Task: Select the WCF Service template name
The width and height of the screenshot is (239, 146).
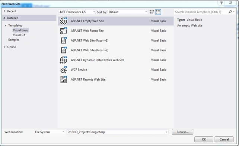Action: [79, 69]
